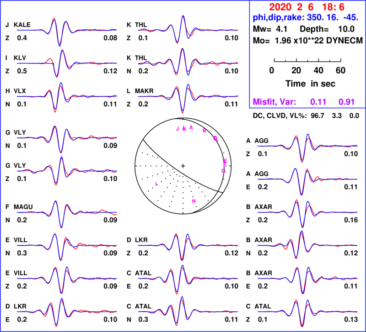
Task: Select the blue phi,dip,rake text line
Action: pyautogui.click(x=306, y=17)
